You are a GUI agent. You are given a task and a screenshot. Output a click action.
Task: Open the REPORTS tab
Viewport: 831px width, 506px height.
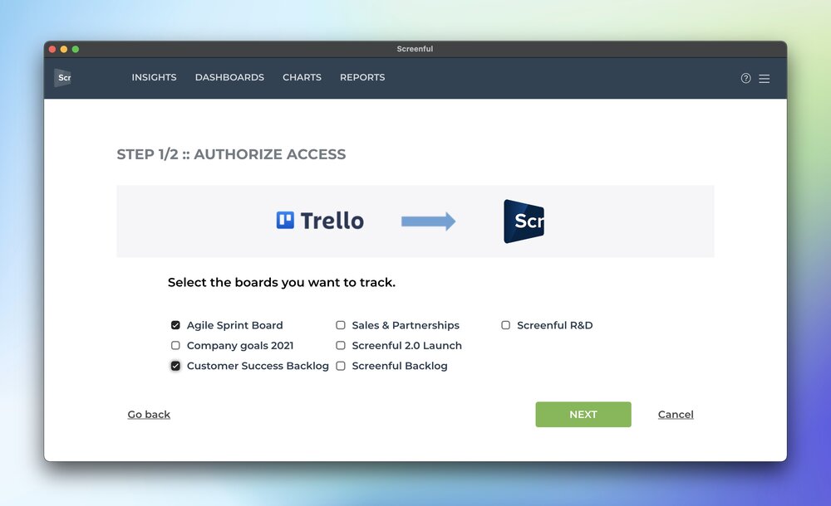pyautogui.click(x=362, y=77)
